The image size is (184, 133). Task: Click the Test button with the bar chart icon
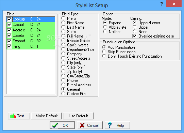(19, 116)
